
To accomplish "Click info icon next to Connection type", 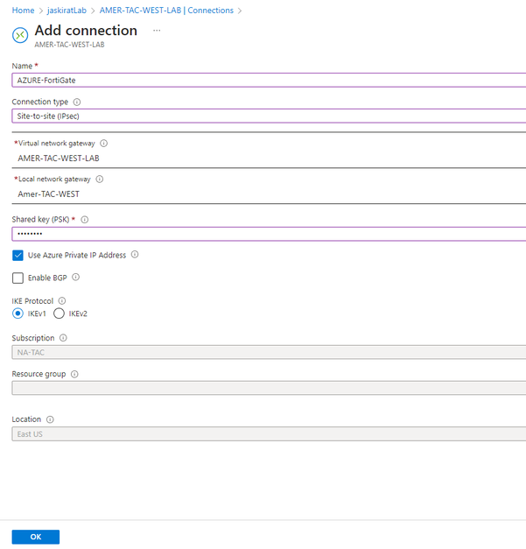I will (x=77, y=102).
